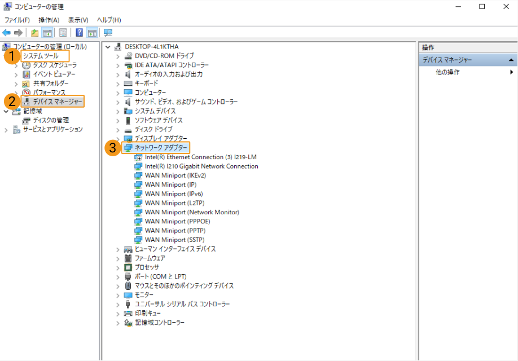Toggle the Show/Hide Console Tree icon
This screenshot has height=361, width=518.
pos(47,33)
